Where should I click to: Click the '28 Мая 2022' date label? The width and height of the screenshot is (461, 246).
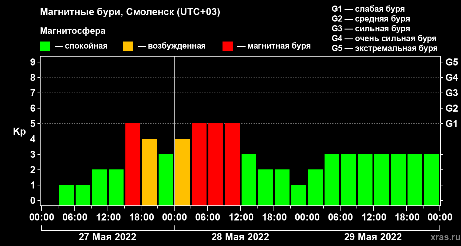[240, 237]
